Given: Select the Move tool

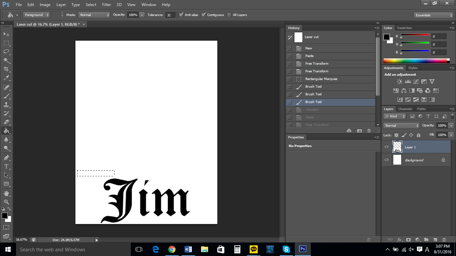Looking at the screenshot, I should 6,34.
